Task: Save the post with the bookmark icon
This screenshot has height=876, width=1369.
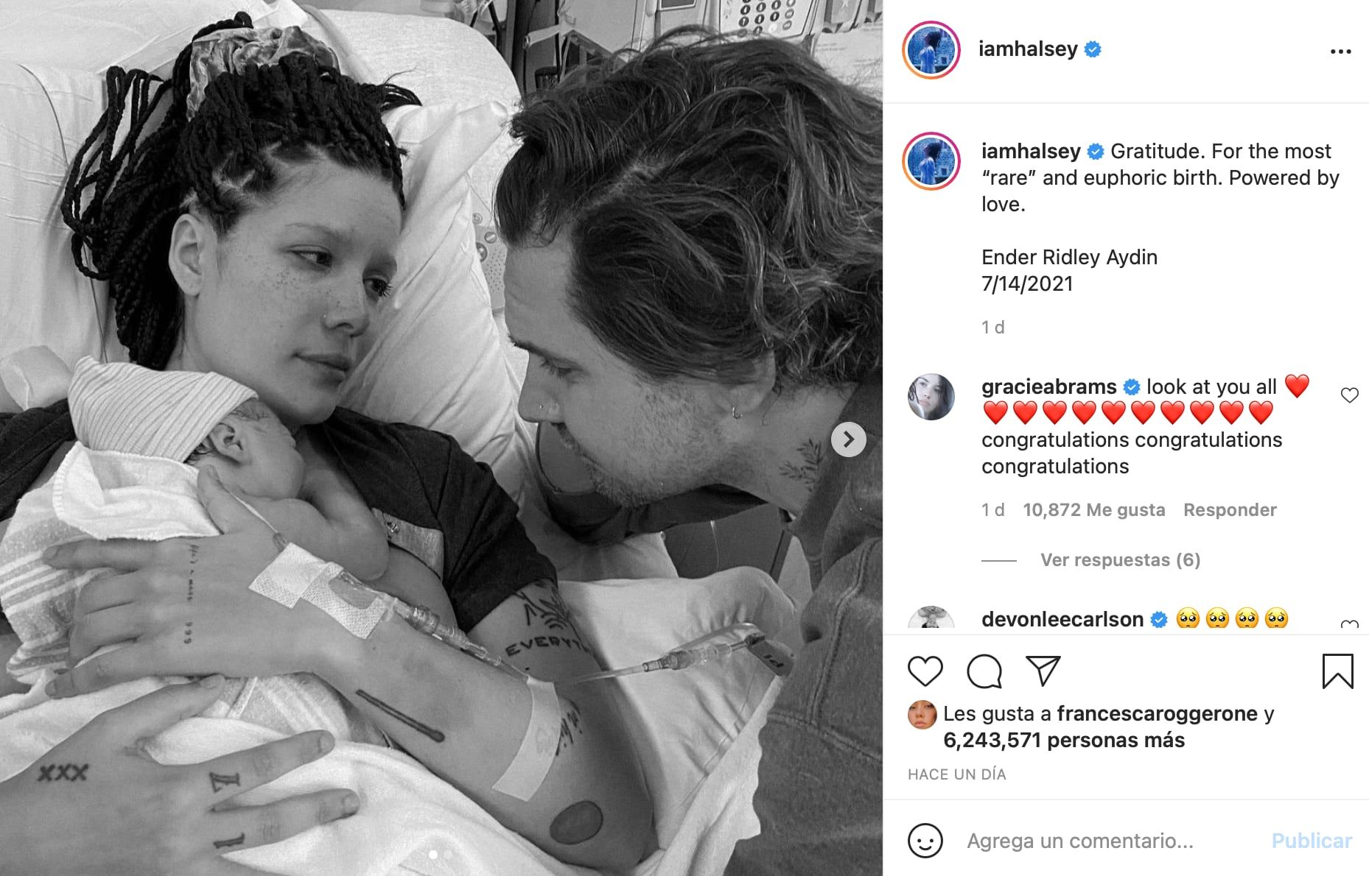Action: coord(1337,671)
